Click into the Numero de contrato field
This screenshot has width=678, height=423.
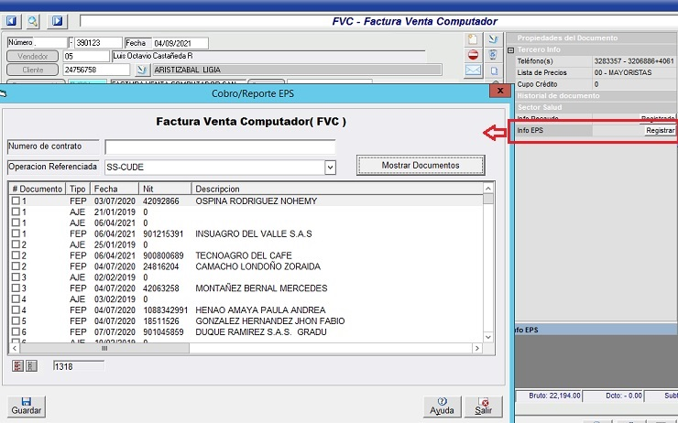coord(220,147)
